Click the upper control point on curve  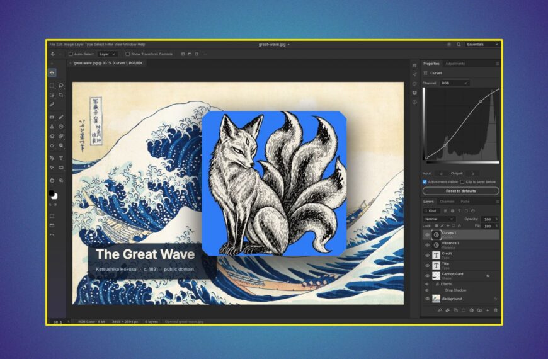click(x=481, y=101)
